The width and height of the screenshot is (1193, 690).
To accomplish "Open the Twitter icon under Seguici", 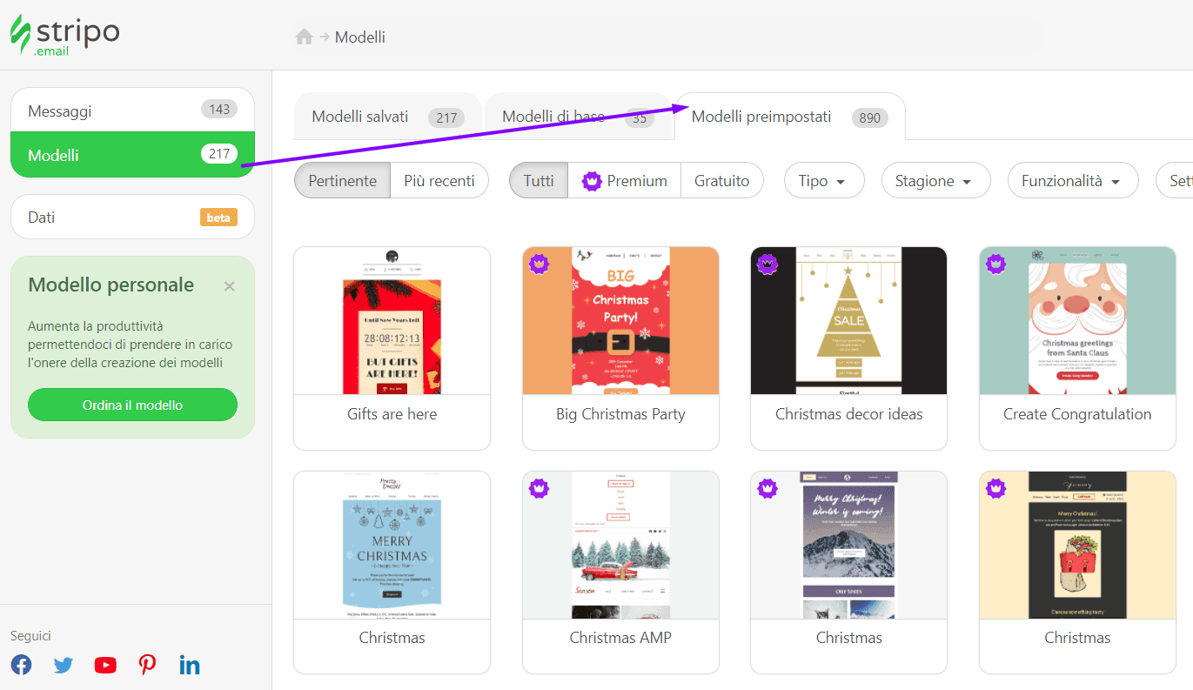I will (x=63, y=665).
